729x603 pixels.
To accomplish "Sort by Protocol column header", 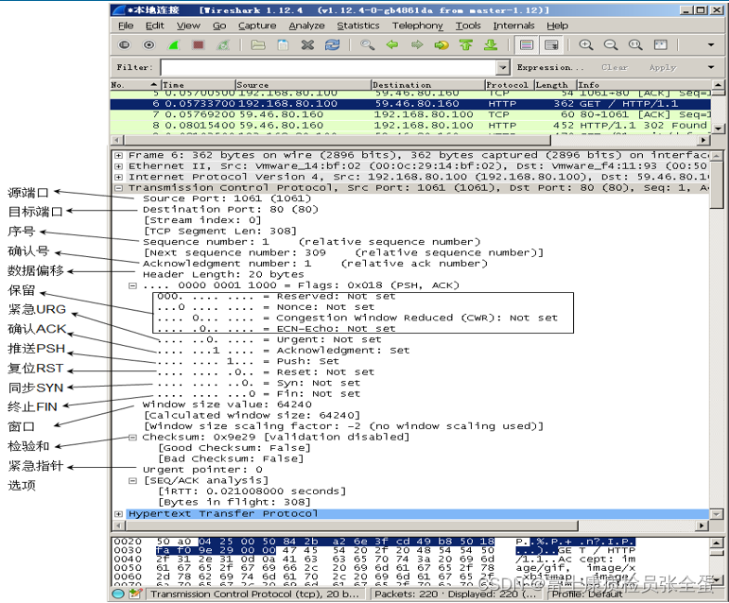I will coord(509,85).
